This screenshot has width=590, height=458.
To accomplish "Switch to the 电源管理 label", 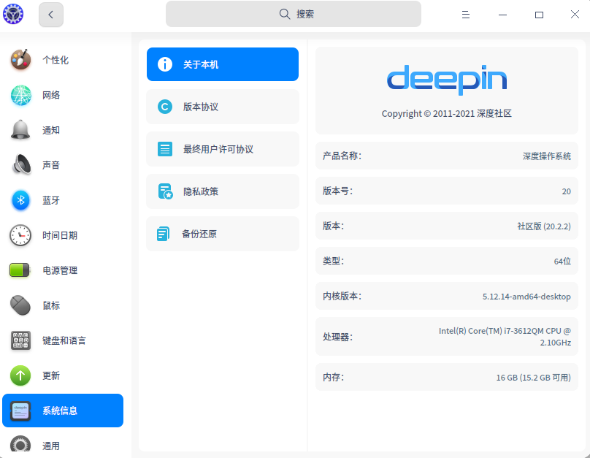I will (x=60, y=270).
